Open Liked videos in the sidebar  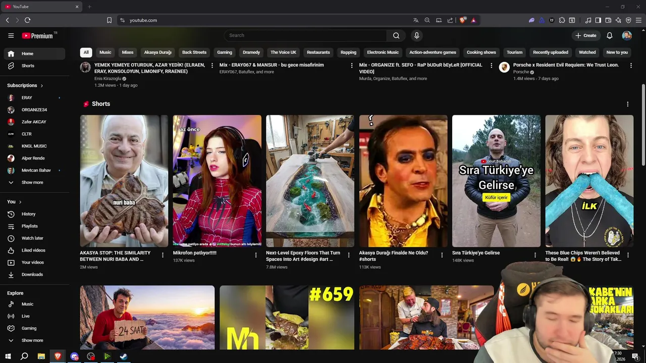pos(35,250)
